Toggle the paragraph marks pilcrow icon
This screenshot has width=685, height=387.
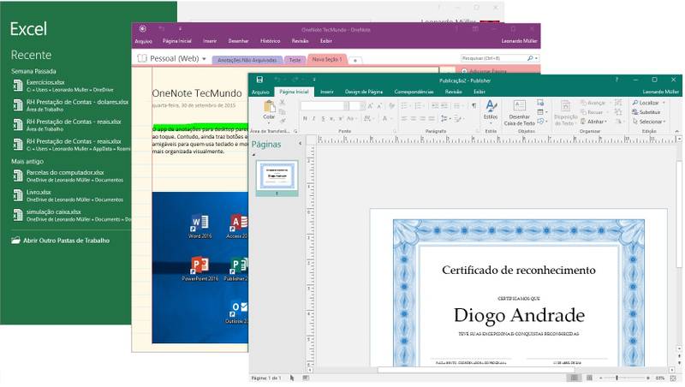[x=474, y=105]
